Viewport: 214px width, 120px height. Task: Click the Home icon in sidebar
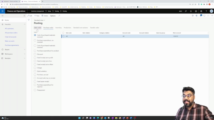click(2, 20)
